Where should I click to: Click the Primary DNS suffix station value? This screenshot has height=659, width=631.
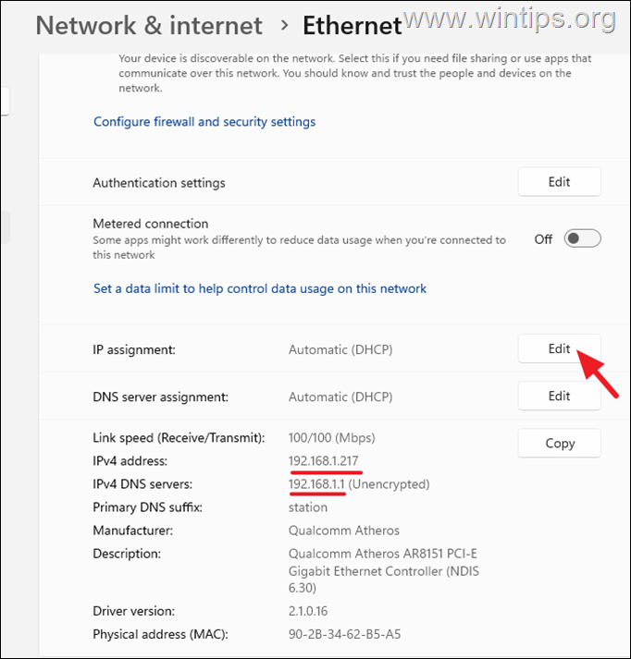pos(308,507)
